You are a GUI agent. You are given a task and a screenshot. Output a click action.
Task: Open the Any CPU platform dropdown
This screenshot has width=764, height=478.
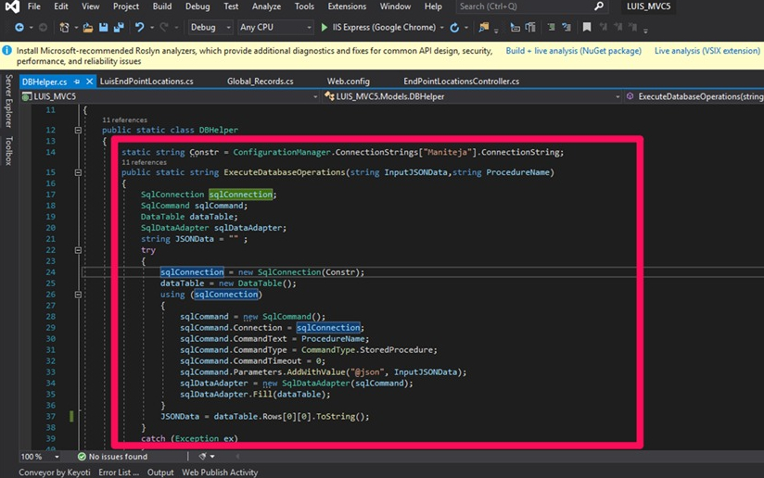(275, 27)
